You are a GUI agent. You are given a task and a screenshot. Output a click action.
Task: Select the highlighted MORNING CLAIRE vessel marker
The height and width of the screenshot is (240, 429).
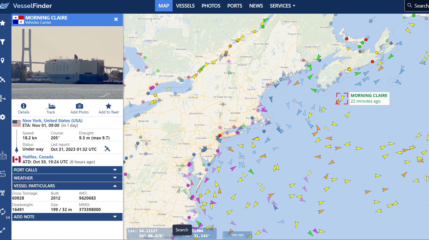point(342,98)
